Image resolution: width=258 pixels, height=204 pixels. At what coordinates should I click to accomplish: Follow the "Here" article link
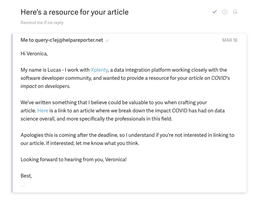click(x=43, y=111)
